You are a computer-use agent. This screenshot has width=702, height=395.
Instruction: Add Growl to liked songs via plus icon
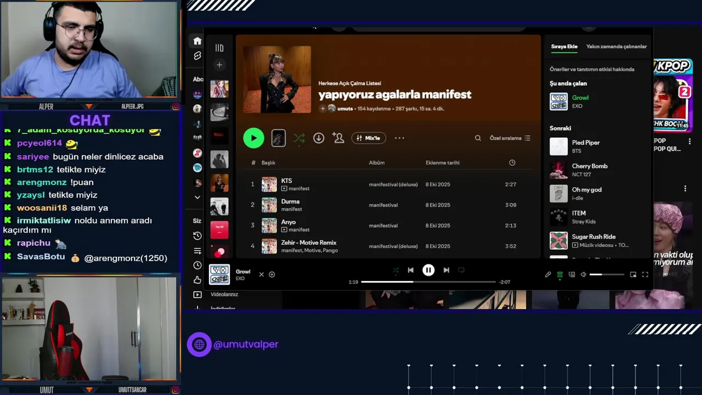(271, 274)
